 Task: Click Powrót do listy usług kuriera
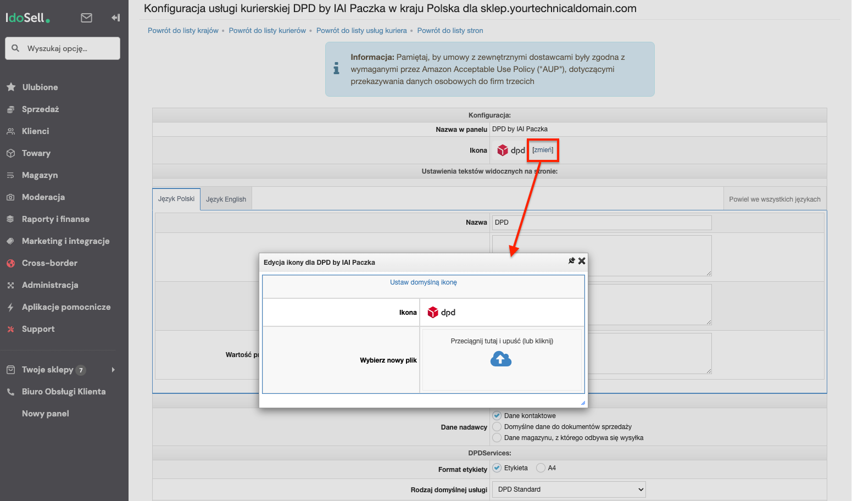[361, 31]
